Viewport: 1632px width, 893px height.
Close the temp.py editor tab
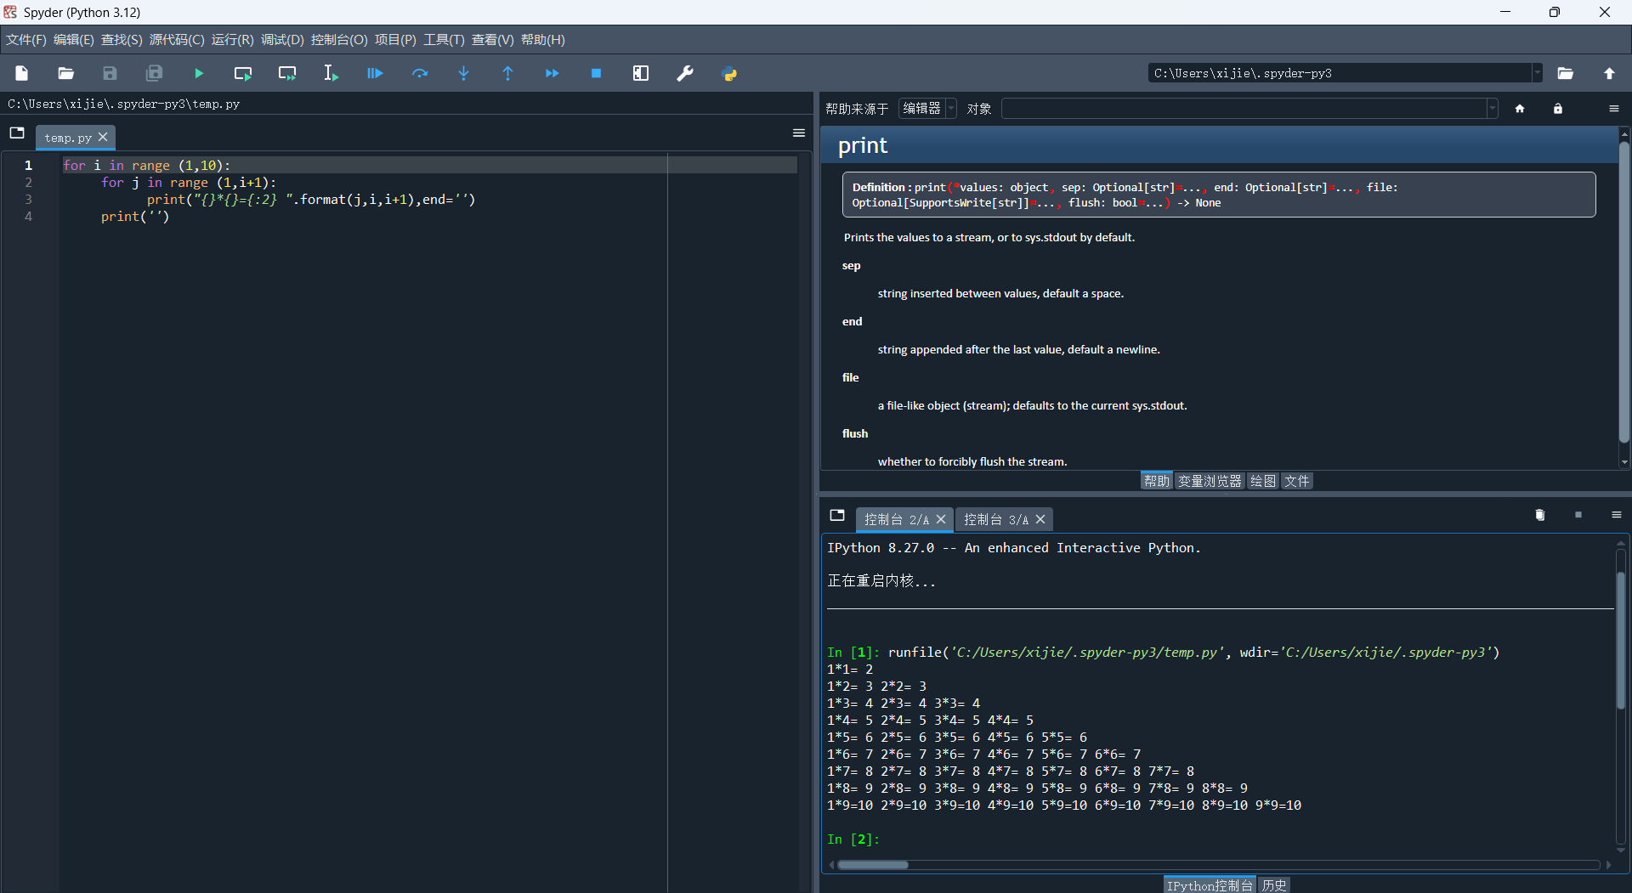103,137
